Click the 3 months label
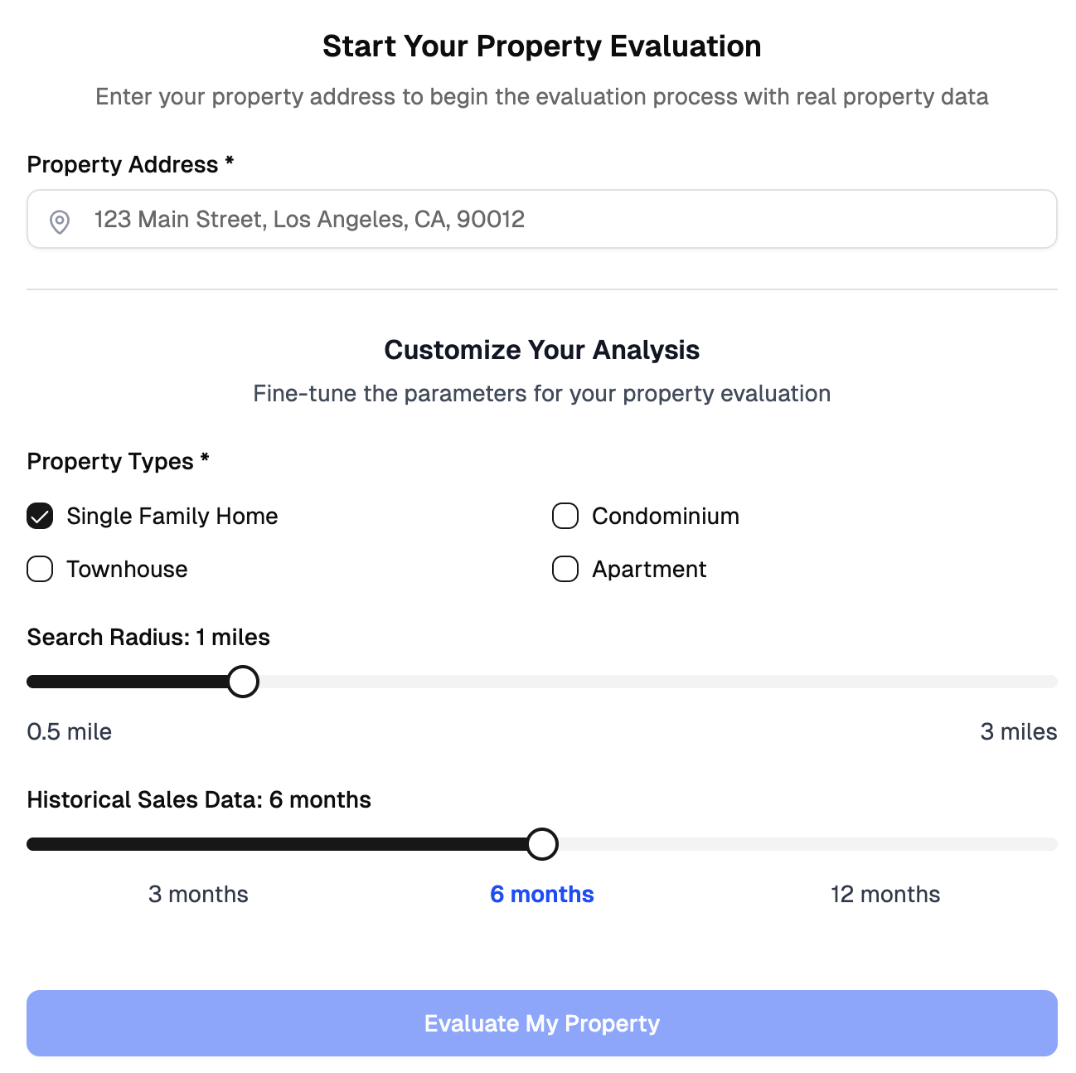Viewport: 1076px width, 1073px height. (198, 894)
